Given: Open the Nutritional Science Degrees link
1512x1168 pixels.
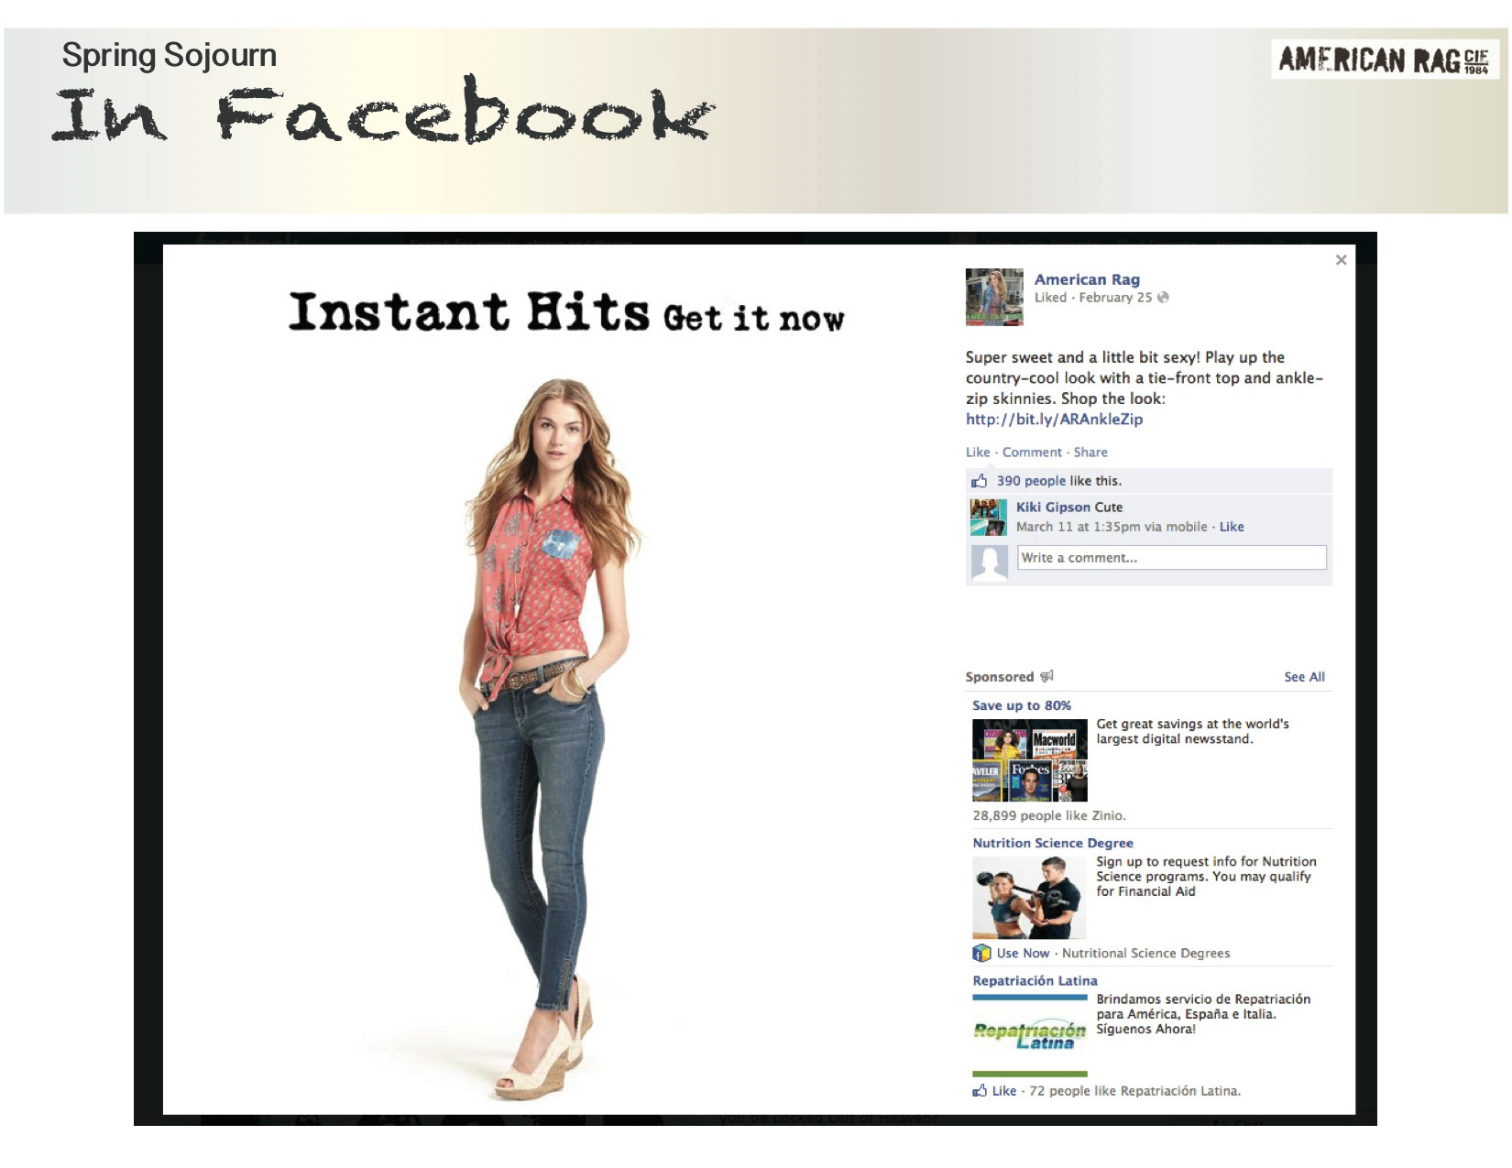Looking at the screenshot, I should pyautogui.click(x=1145, y=954).
